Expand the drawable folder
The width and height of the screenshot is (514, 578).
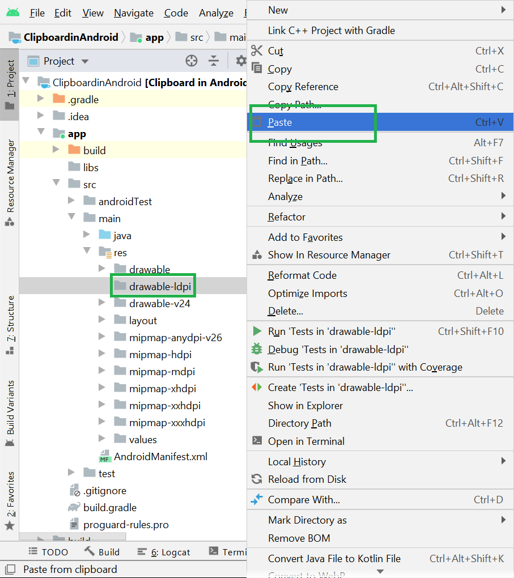tap(102, 269)
